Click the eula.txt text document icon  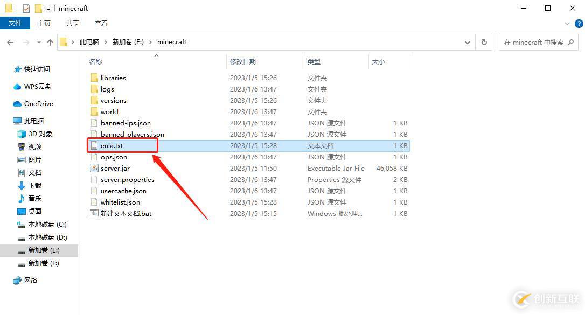coord(94,146)
